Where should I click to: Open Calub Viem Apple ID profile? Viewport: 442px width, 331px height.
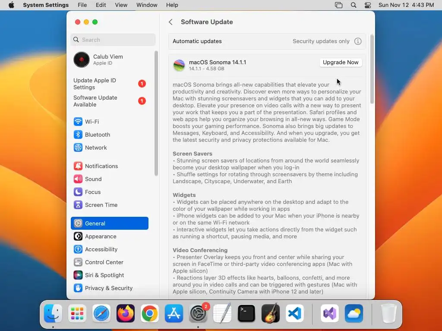[x=109, y=59]
